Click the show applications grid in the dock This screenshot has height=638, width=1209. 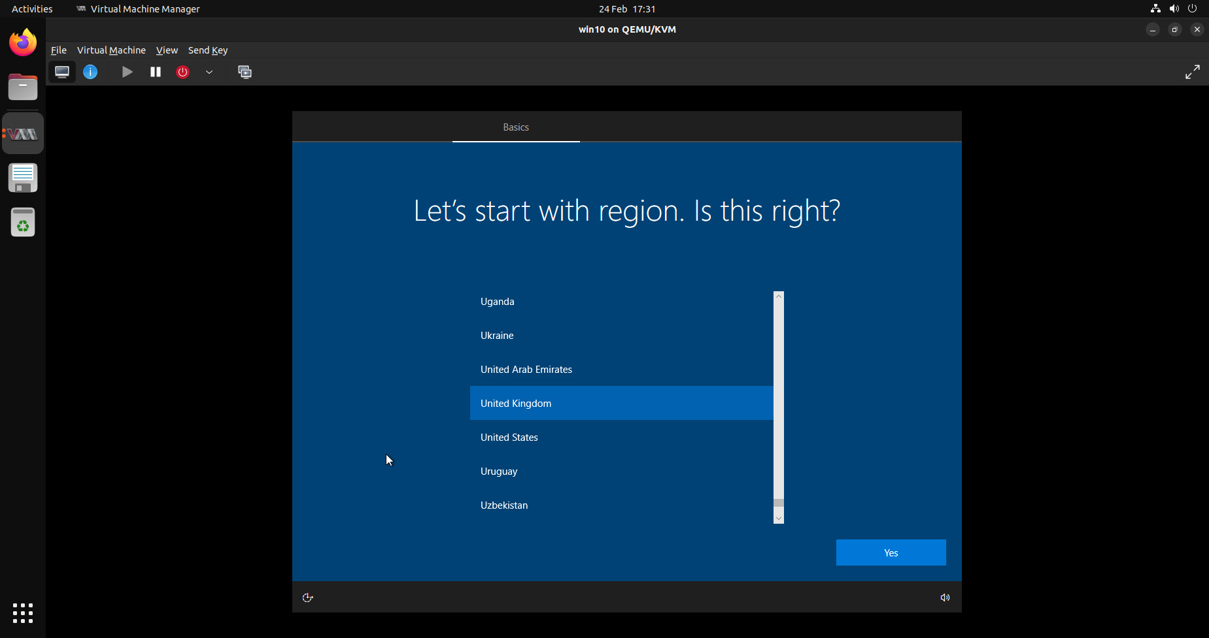point(23,613)
